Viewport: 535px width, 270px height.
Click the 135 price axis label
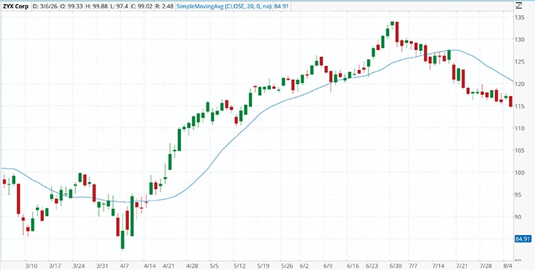pyautogui.click(x=520, y=17)
